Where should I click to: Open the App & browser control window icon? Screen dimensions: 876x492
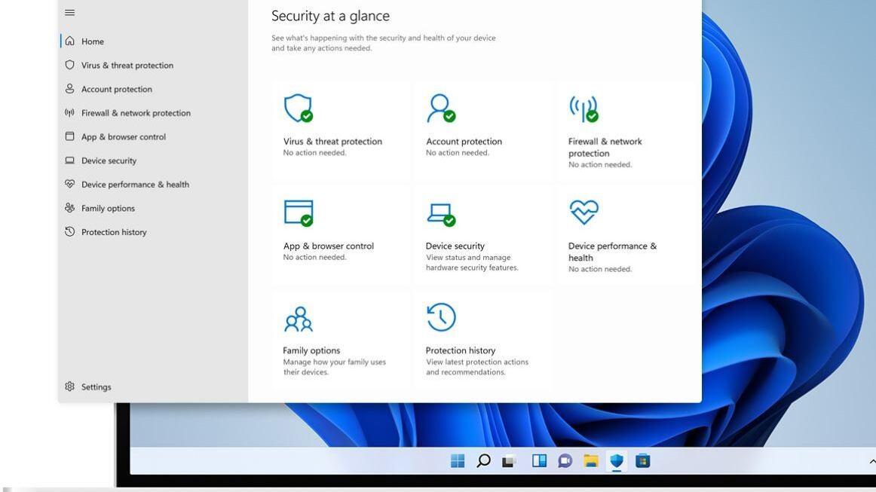tap(298, 212)
